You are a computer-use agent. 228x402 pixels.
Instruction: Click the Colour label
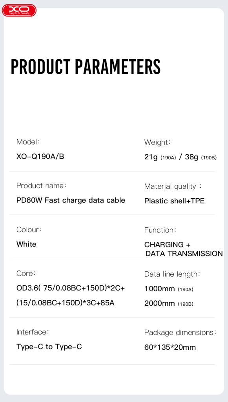pyautogui.click(x=29, y=229)
